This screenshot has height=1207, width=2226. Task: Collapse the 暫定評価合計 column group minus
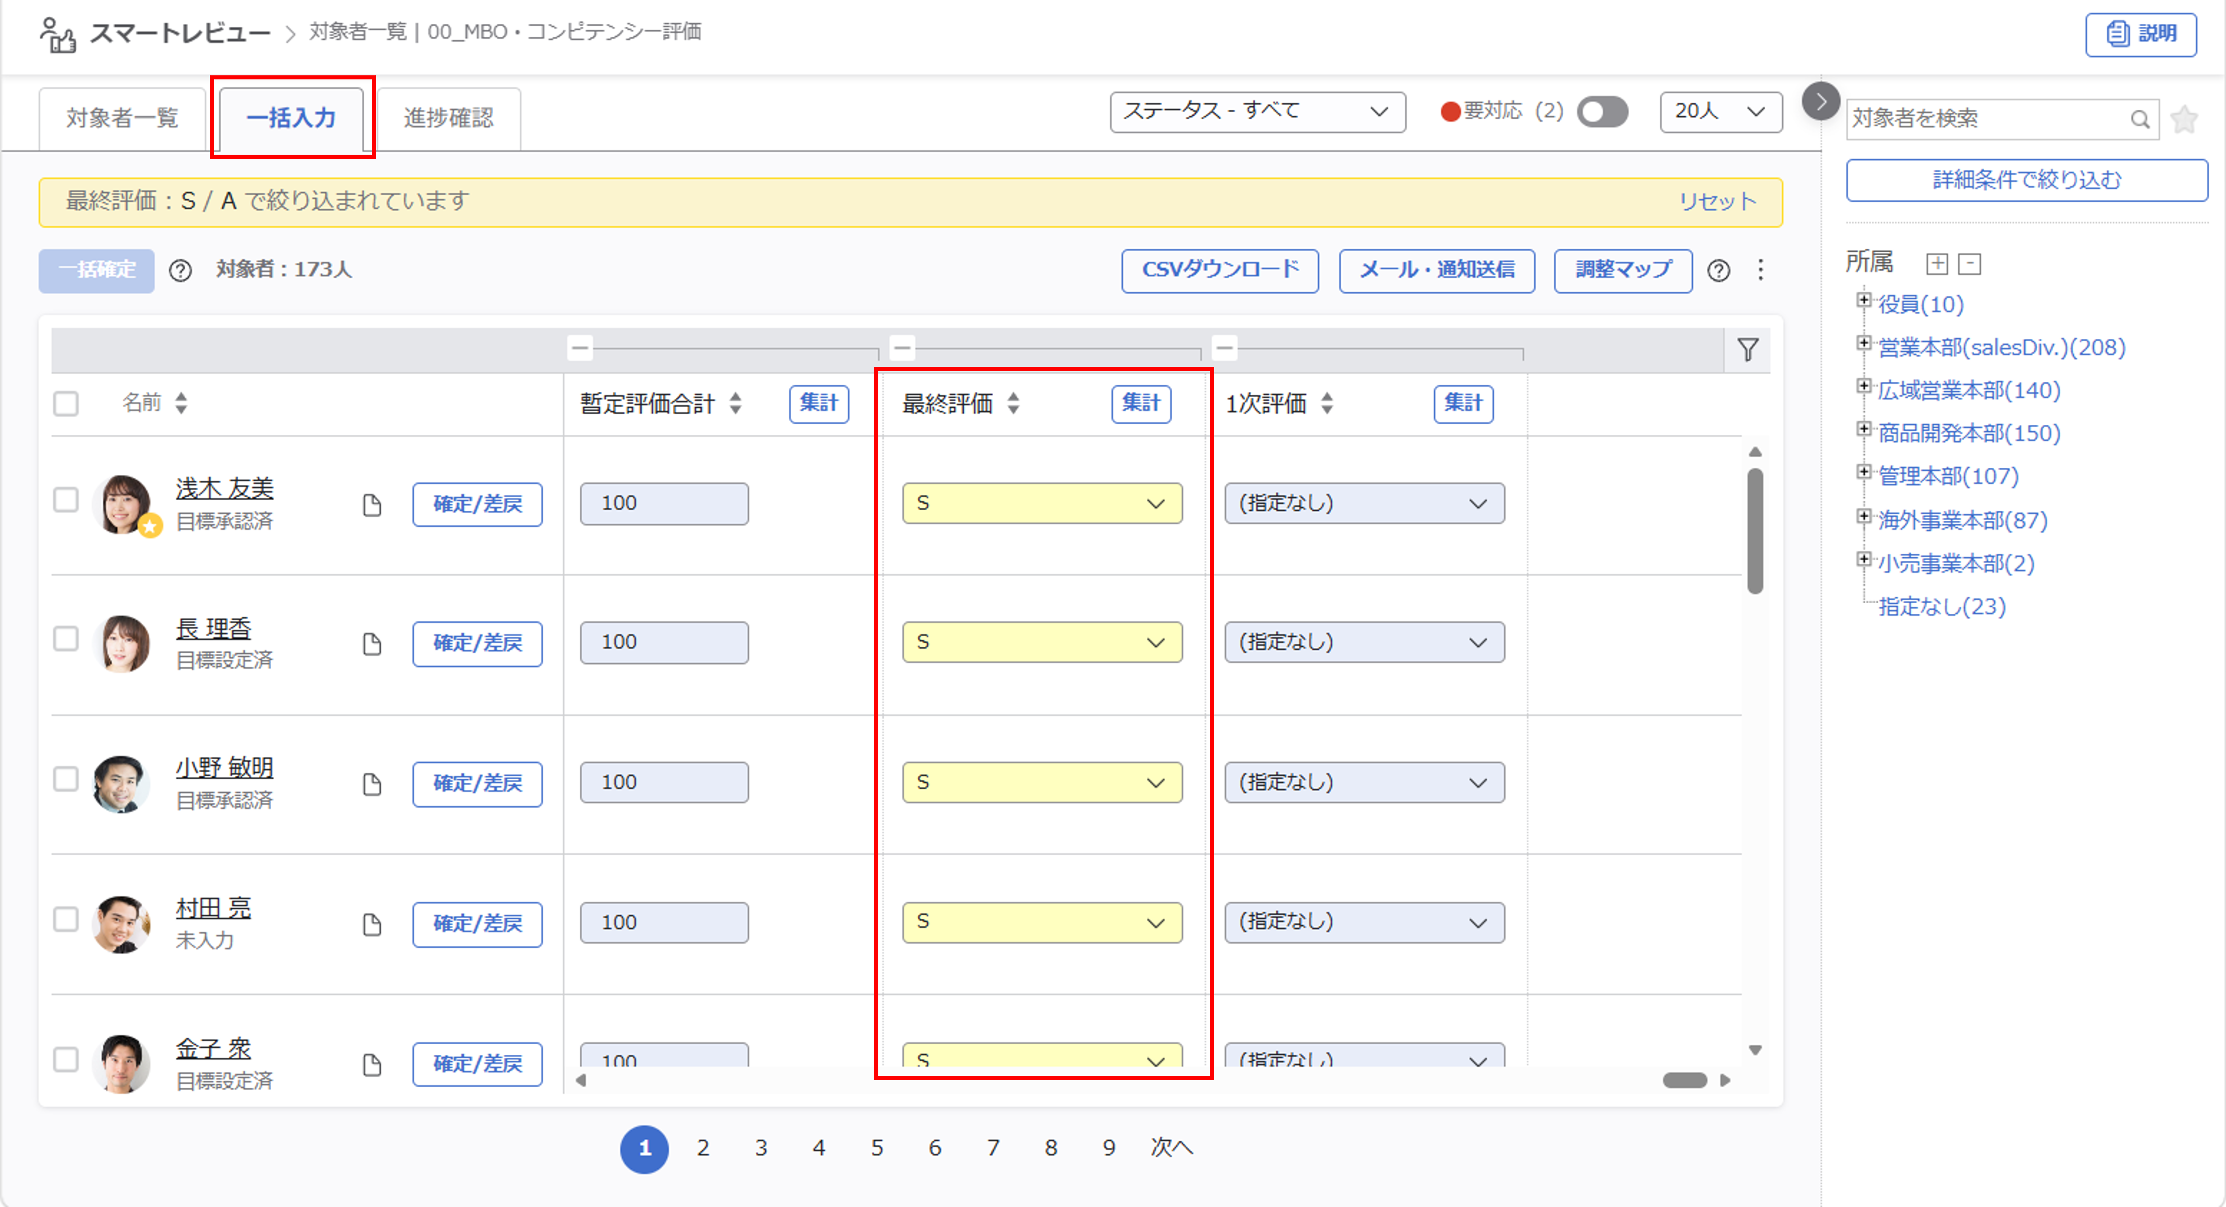point(580,348)
